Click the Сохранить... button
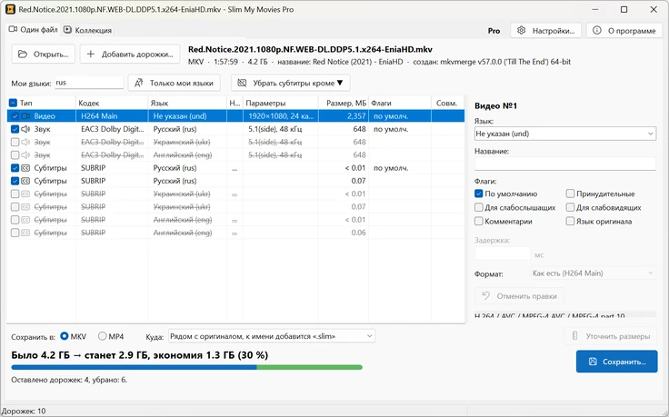 [x=616, y=362]
